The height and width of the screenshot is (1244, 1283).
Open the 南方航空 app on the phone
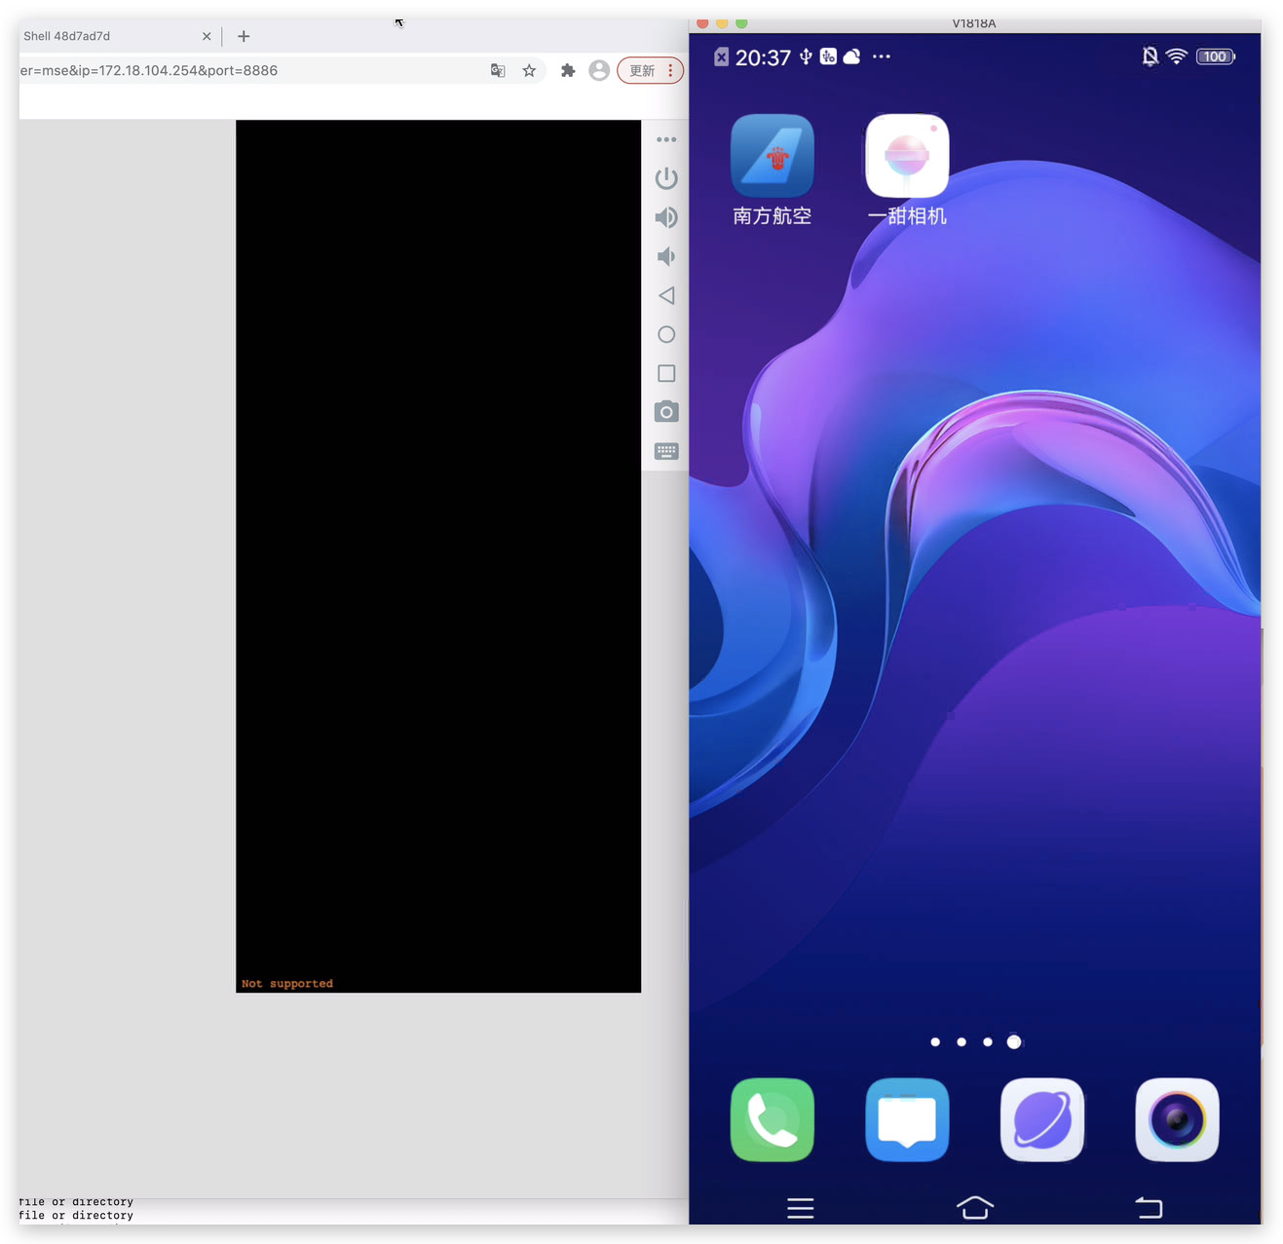(773, 170)
